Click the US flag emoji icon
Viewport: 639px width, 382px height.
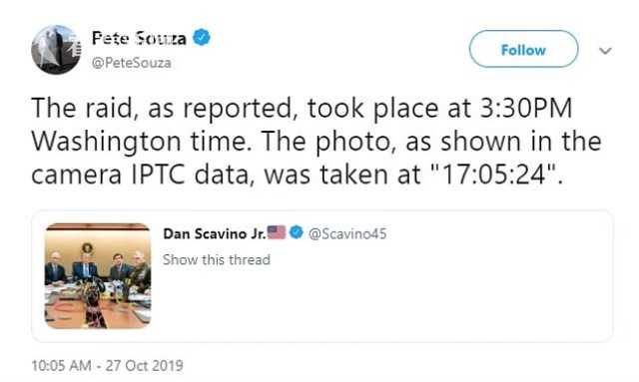277,232
